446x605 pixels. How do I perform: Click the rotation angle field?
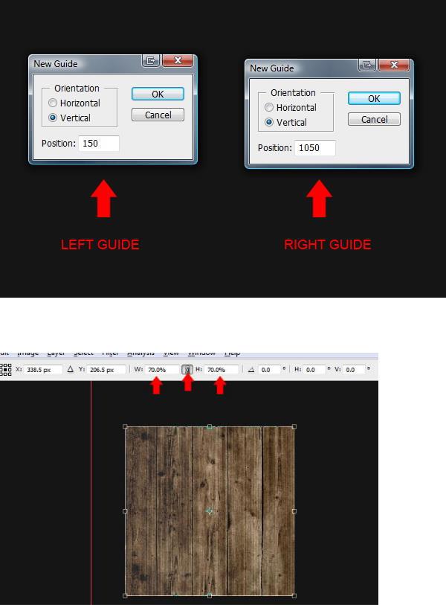(x=269, y=370)
